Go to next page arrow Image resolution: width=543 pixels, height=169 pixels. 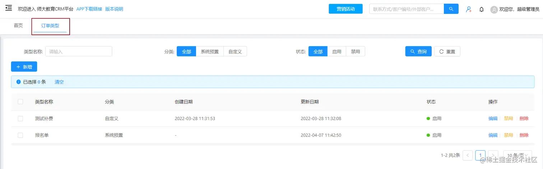tap(493, 155)
